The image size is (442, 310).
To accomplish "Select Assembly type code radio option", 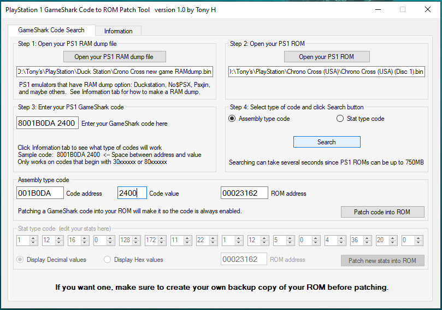I will 232,119.
